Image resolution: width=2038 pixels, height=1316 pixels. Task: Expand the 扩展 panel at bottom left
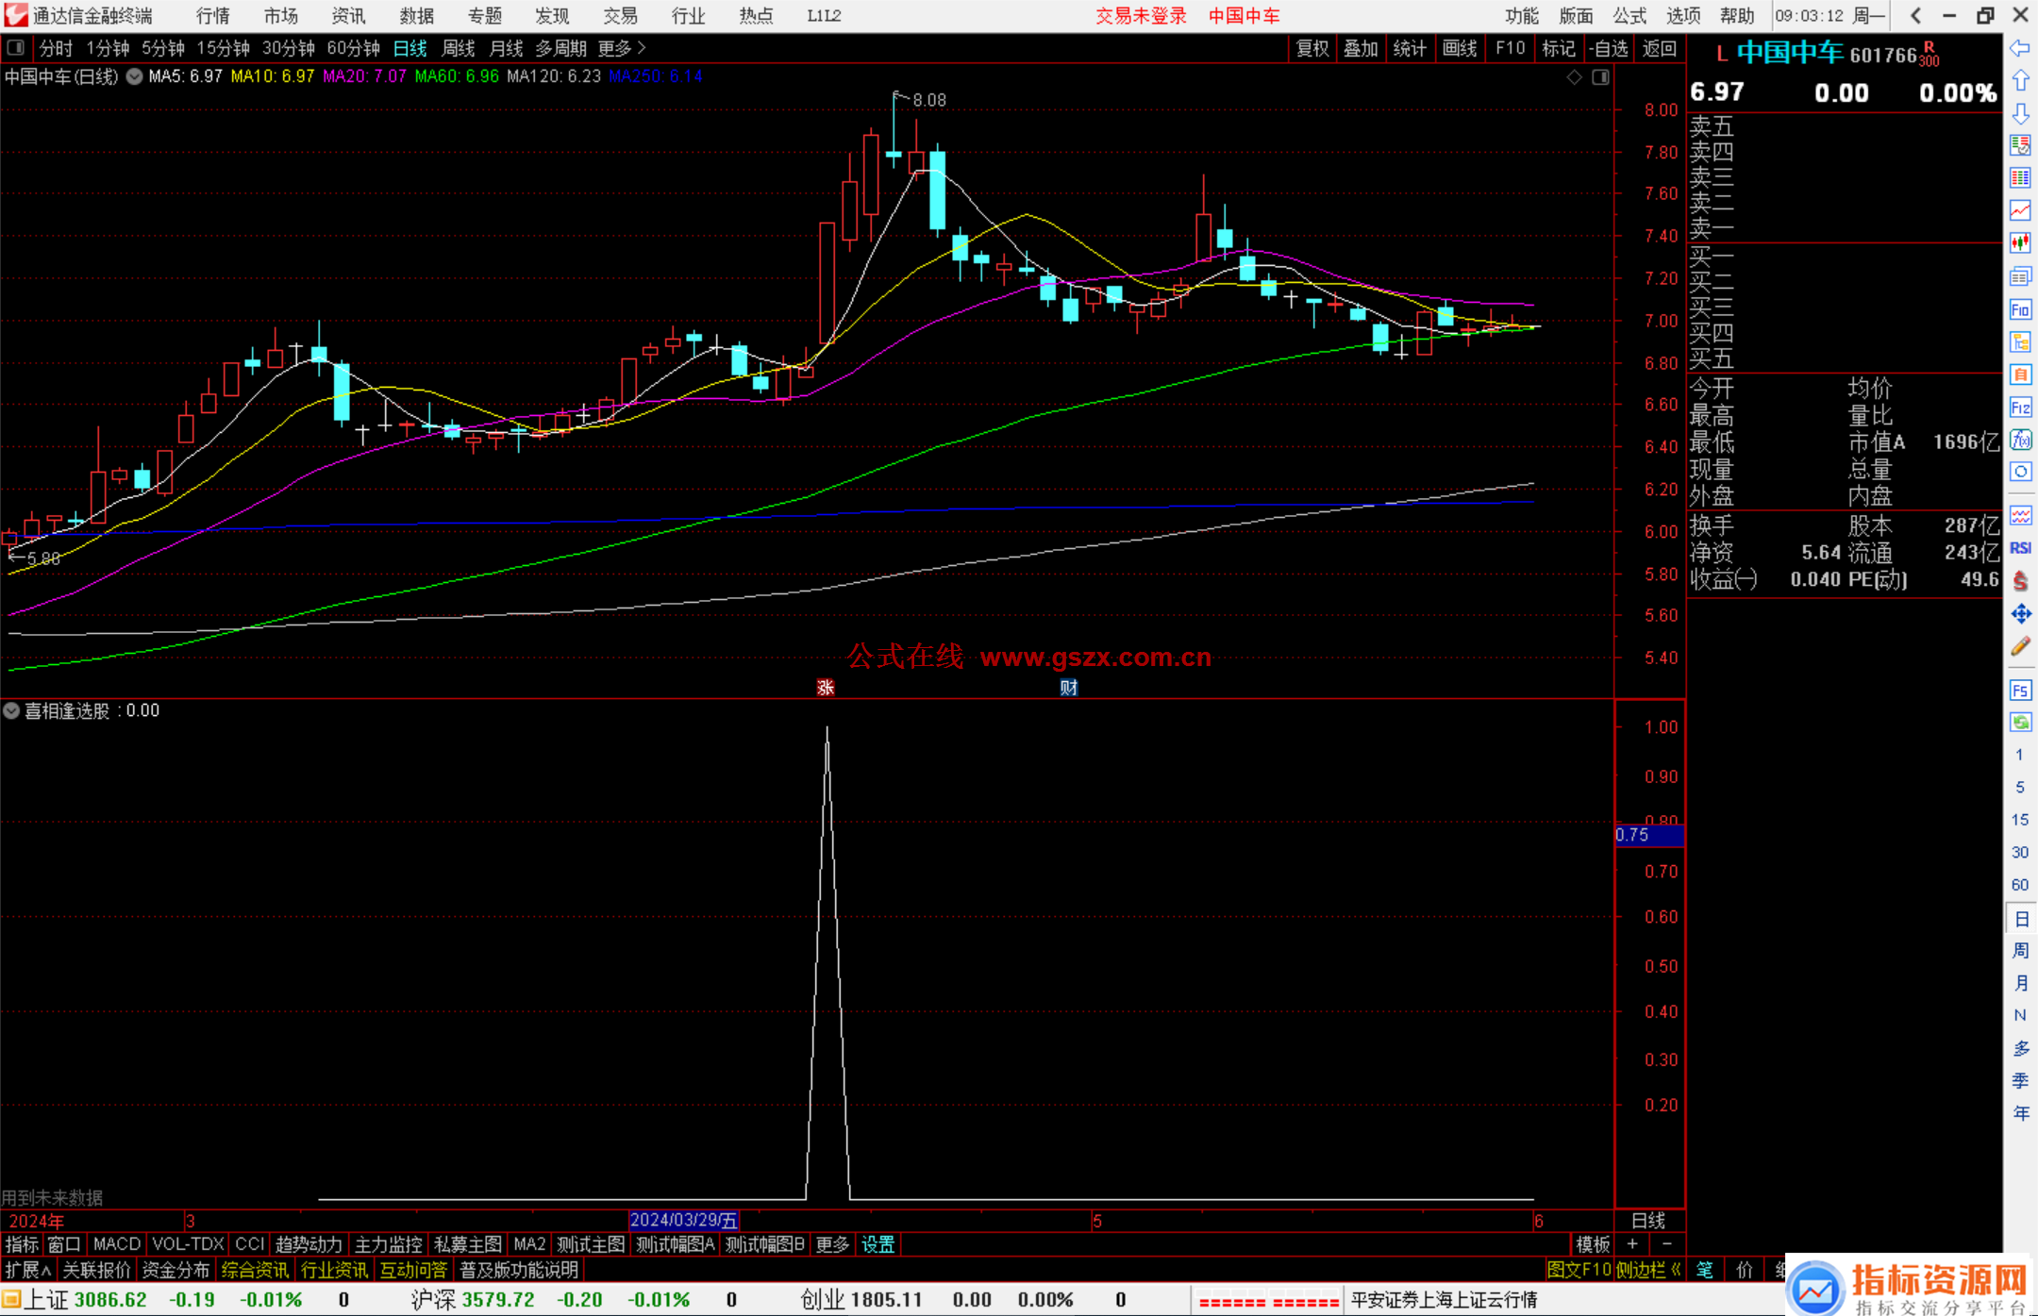[x=28, y=1270]
